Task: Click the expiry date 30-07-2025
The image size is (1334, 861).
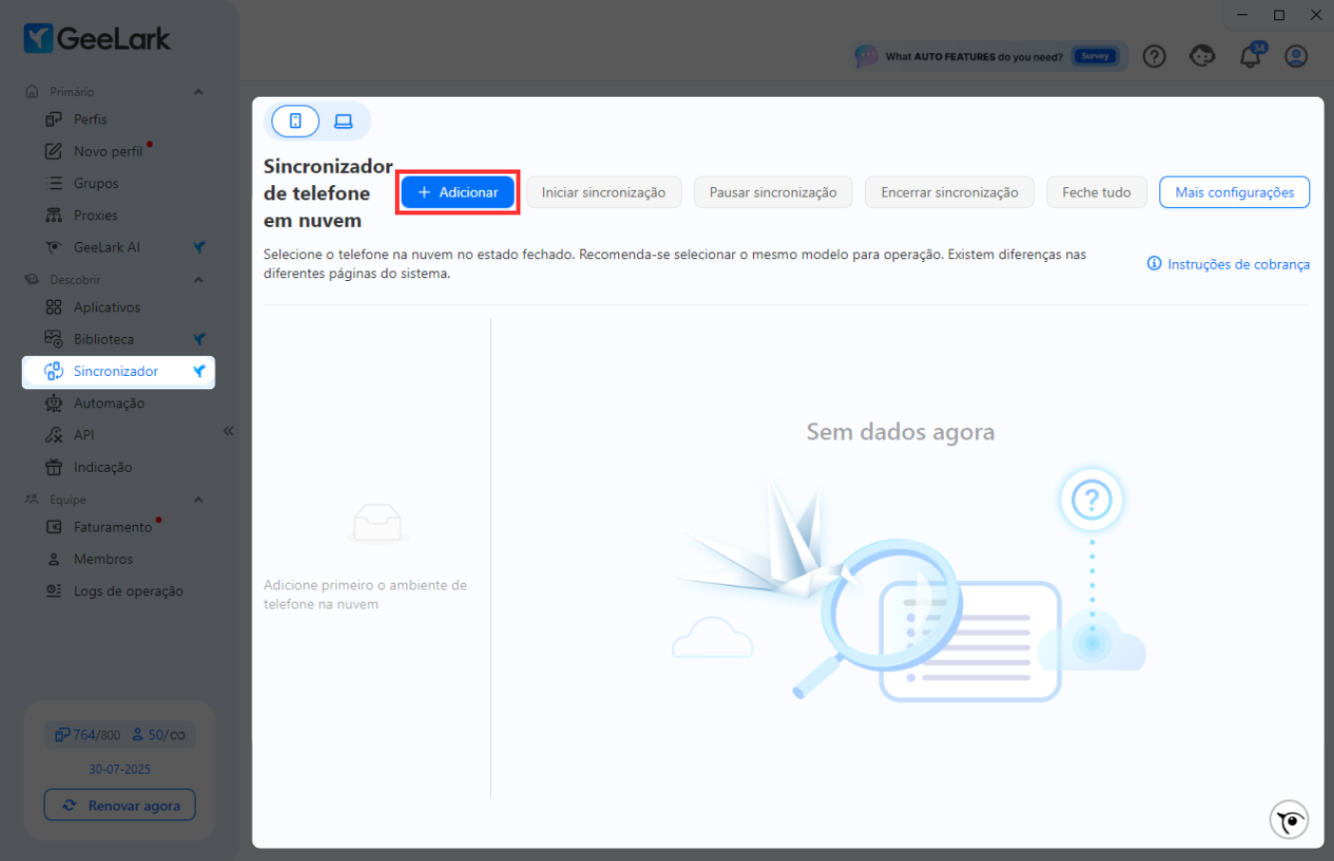Action: tap(120, 769)
